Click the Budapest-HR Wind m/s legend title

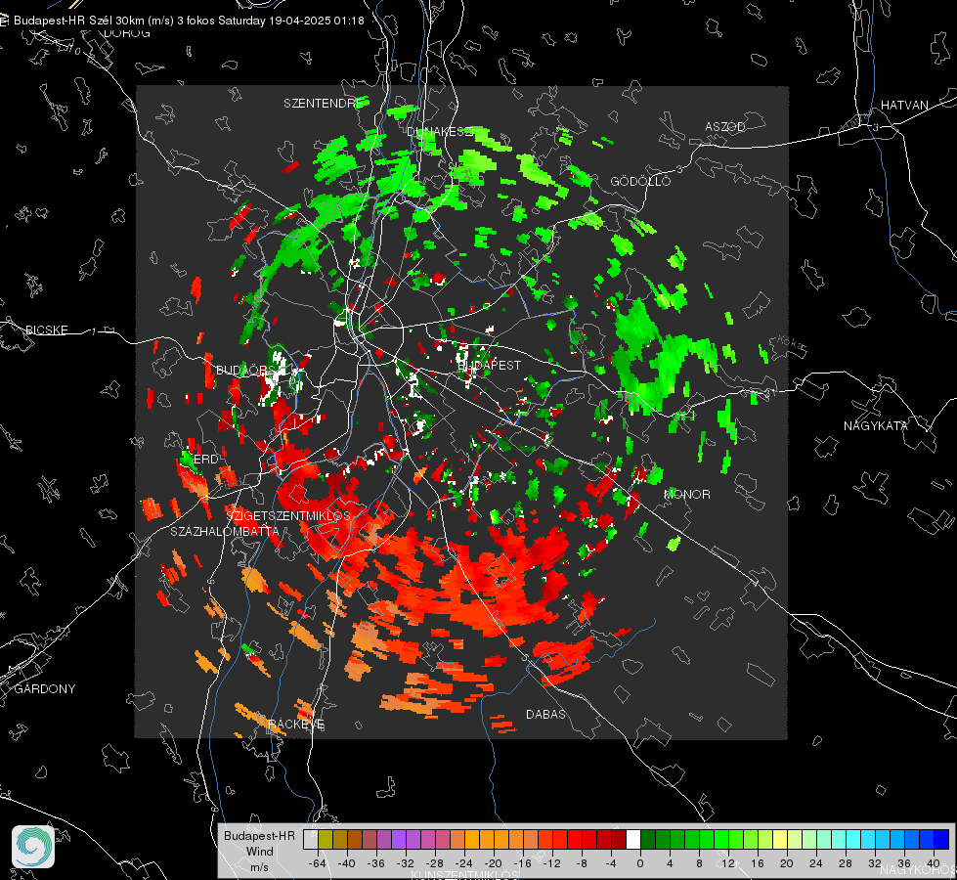click(259, 852)
